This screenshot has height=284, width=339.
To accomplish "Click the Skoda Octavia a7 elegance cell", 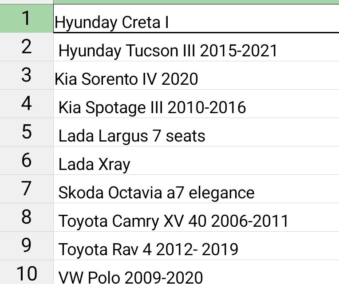I will point(156,193).
